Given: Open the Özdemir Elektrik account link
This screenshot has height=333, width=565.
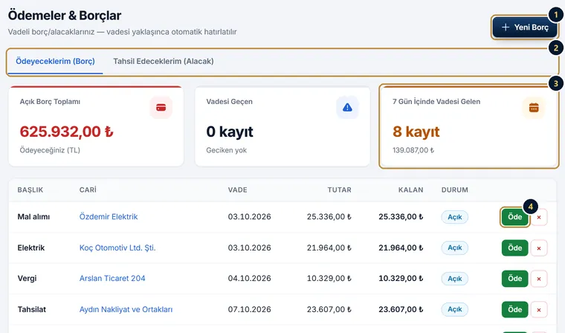Looking at the screenshot, I should click(109, 216).
